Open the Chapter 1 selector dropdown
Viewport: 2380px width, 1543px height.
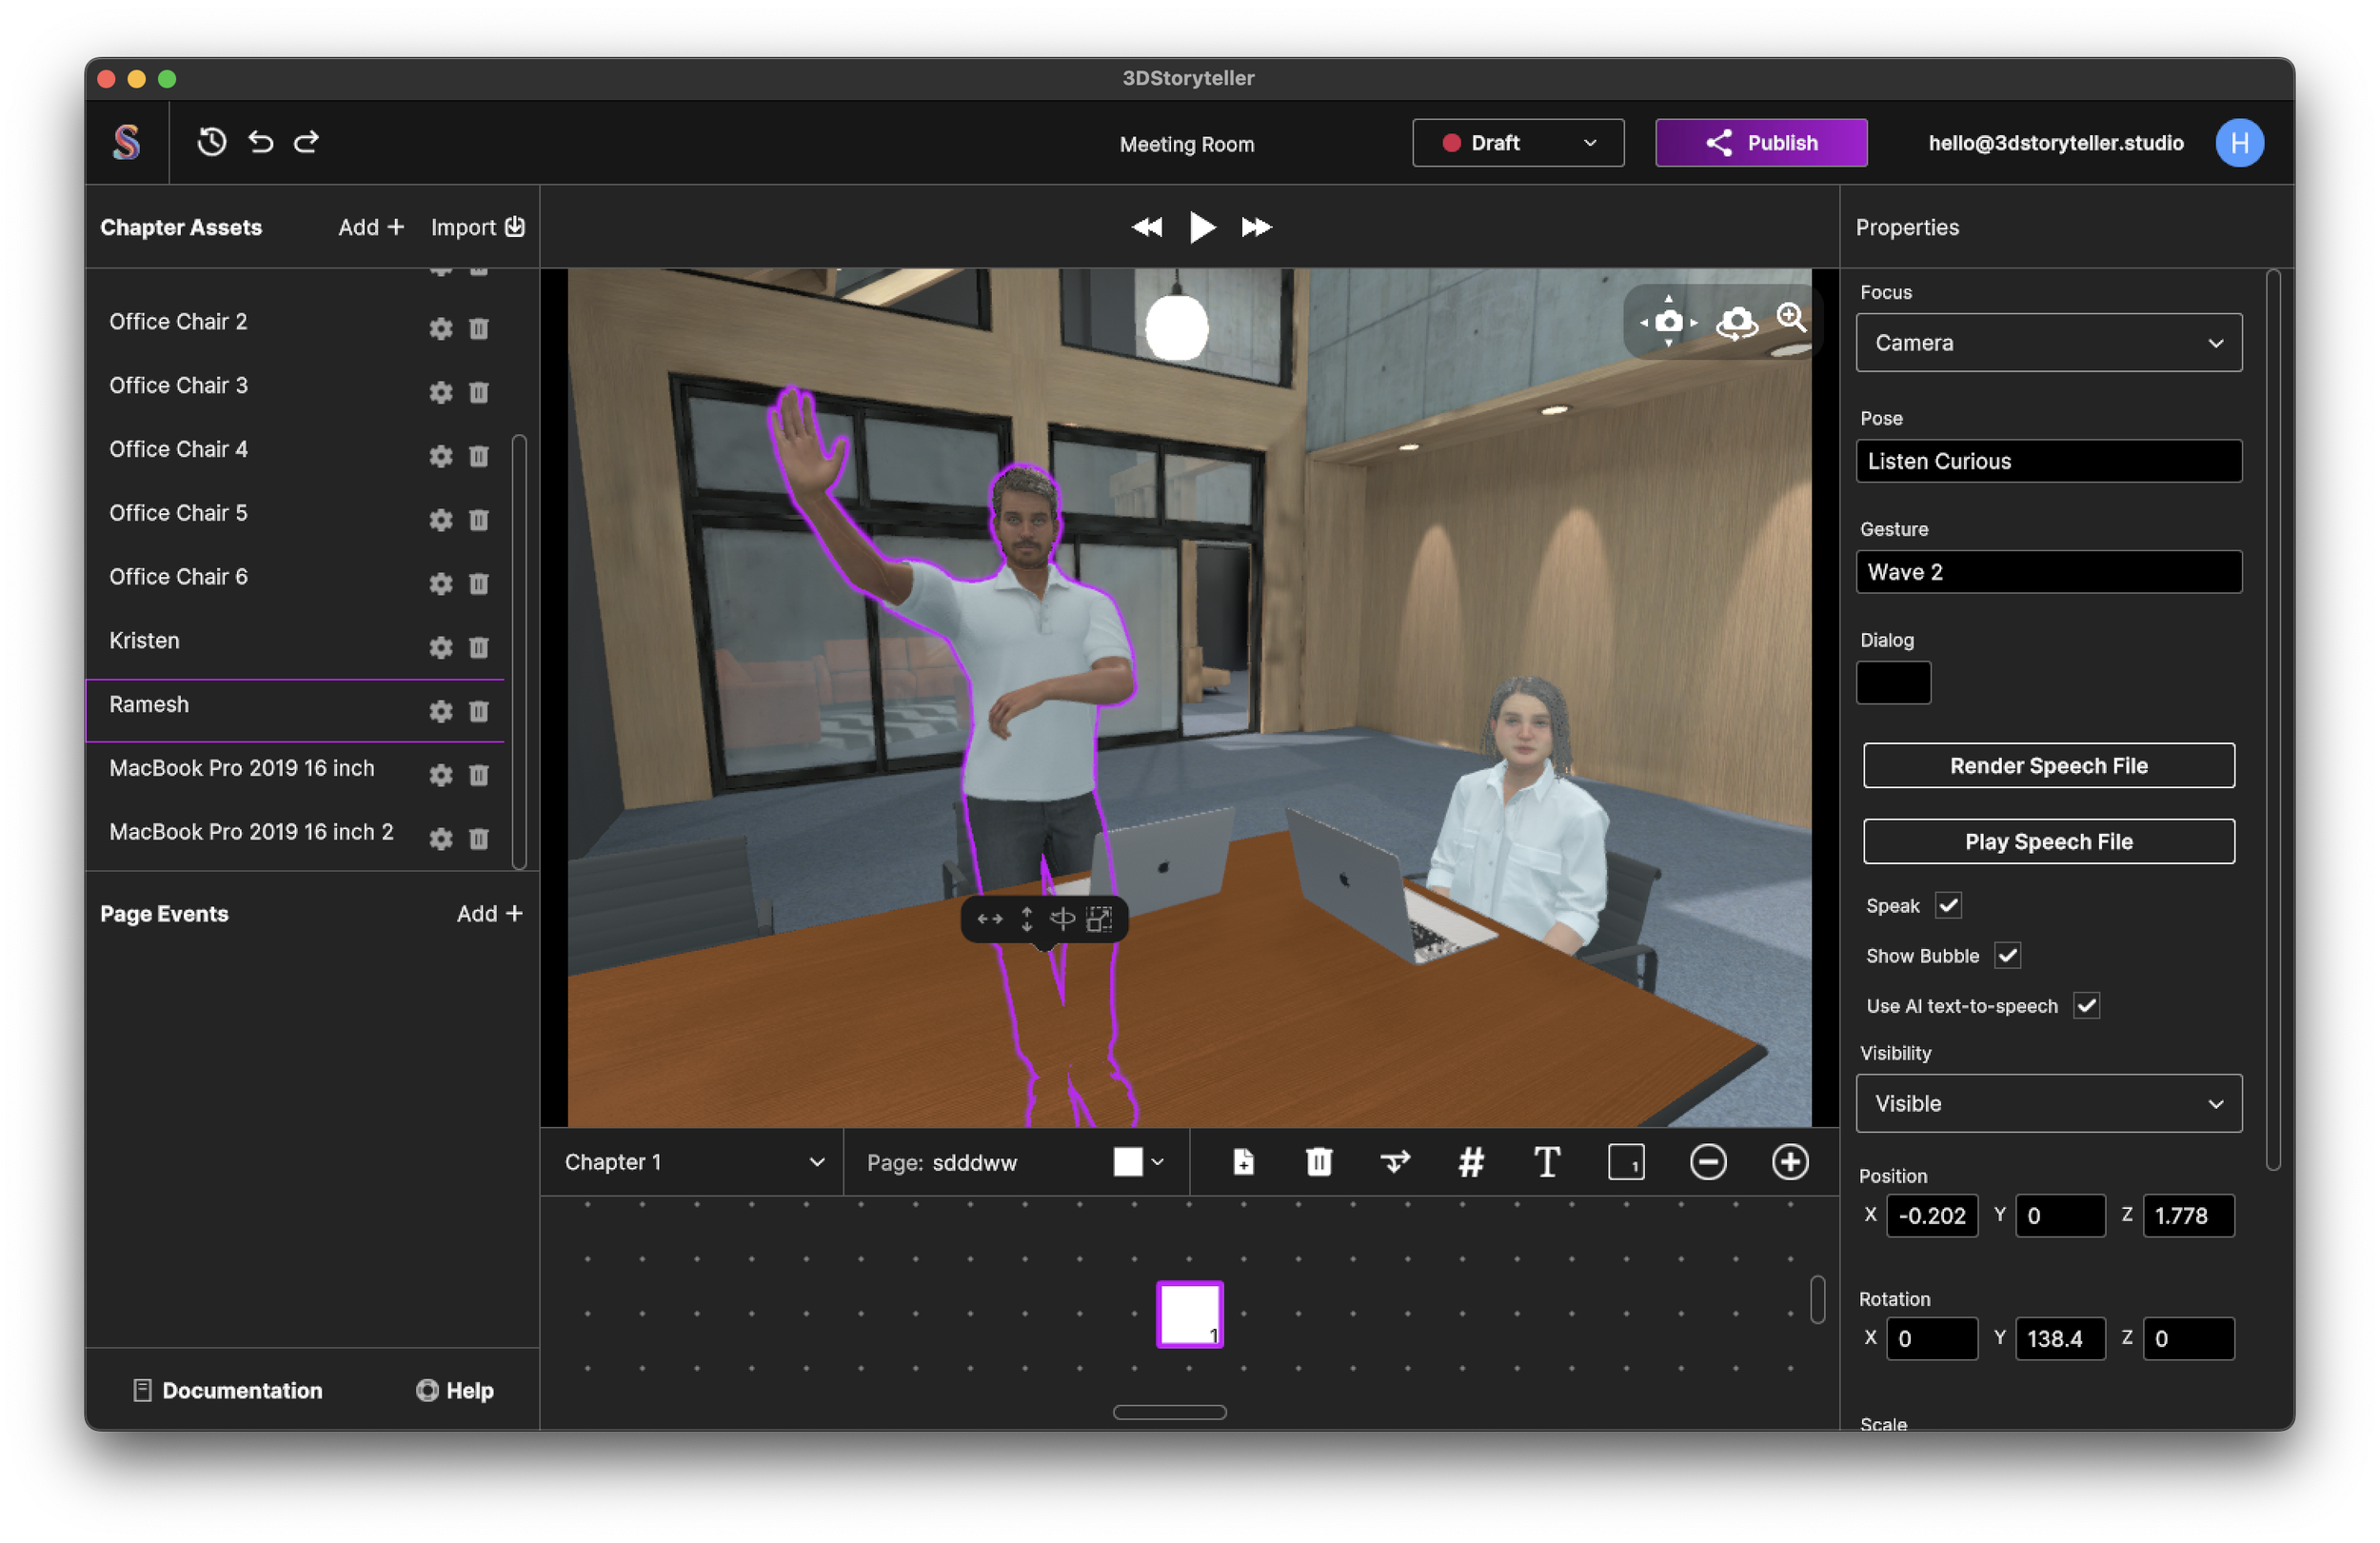tap(692, 1162)
